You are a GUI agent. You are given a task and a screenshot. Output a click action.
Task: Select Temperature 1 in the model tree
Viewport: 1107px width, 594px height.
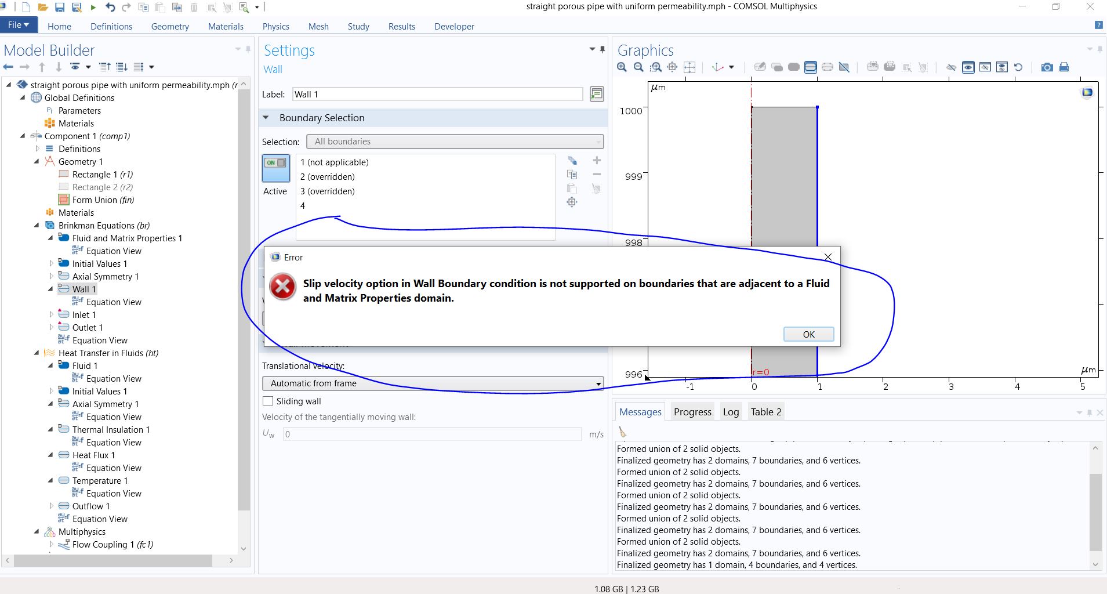pos(100,480)
